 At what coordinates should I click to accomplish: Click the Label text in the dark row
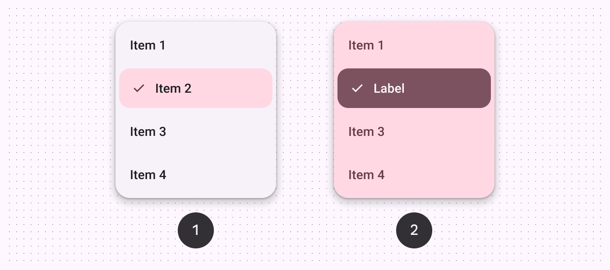pos(389,89)
